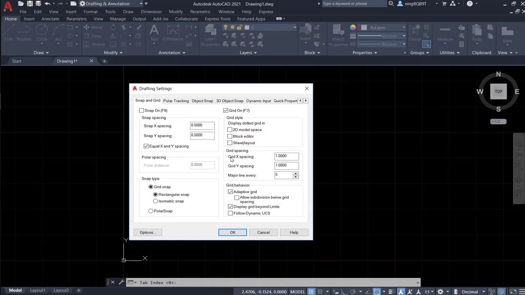Increase Major line every value with up arrow
The image size is (525, 295).
point(295,173)
